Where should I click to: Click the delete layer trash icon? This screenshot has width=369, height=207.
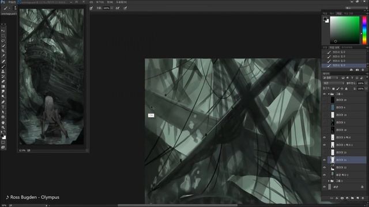click(363, 198)
